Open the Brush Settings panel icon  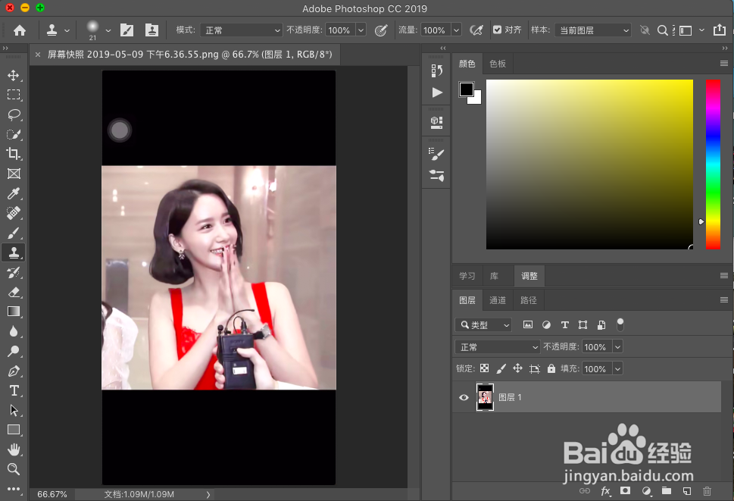[436, 154]
